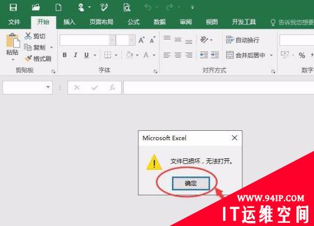Click the Save icon in quick access toolbar
The image size is (314, 226).
(13, 8)
